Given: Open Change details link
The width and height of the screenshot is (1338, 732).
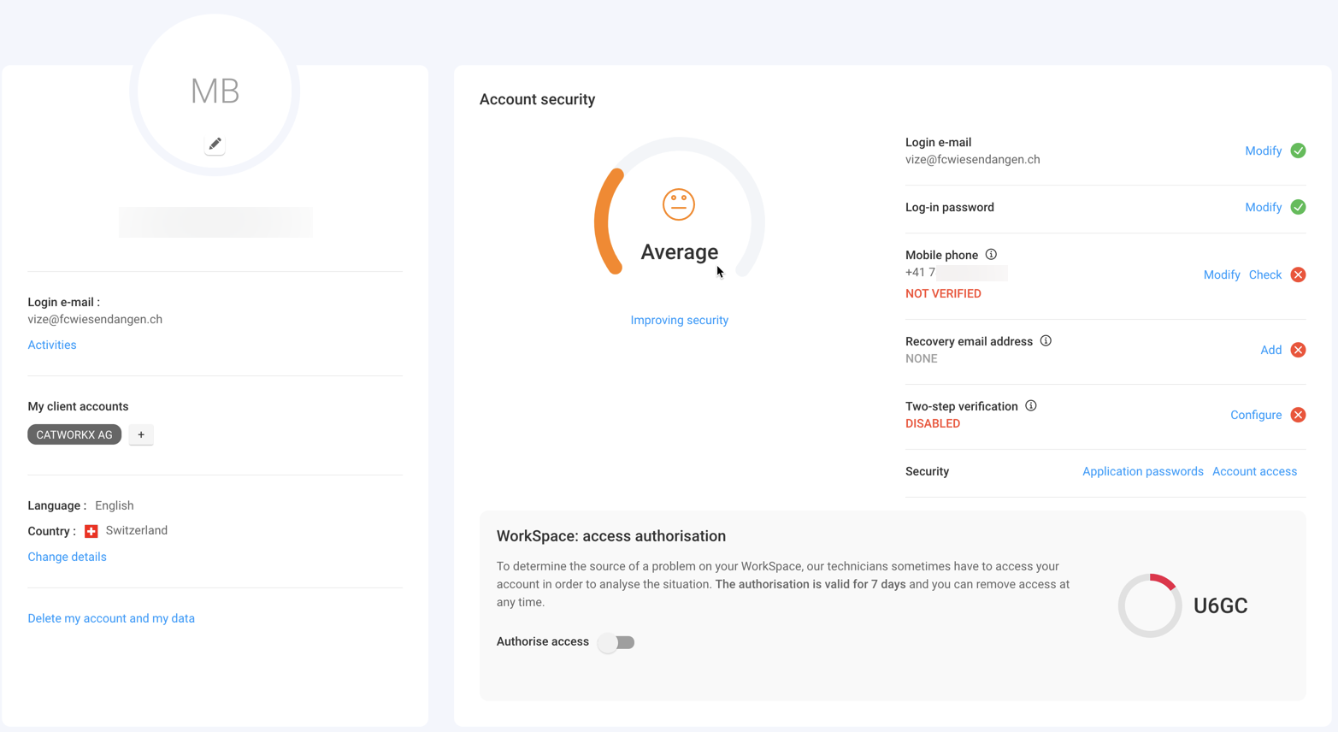Looking at the screenshot, I should point(67,557).
